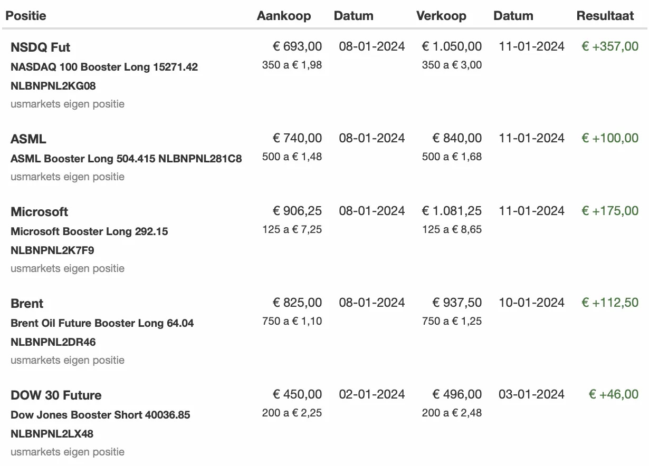Open the Brent position title
Viewport: 649px width, 466px height.
(27, 304)
